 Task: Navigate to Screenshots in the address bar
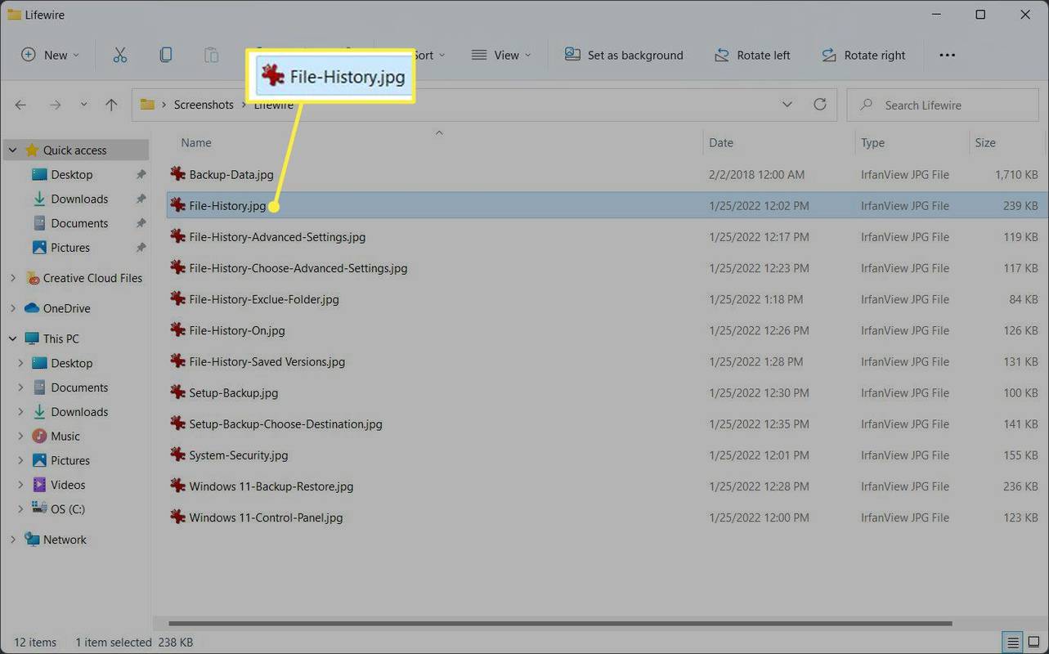coord(204,105)
